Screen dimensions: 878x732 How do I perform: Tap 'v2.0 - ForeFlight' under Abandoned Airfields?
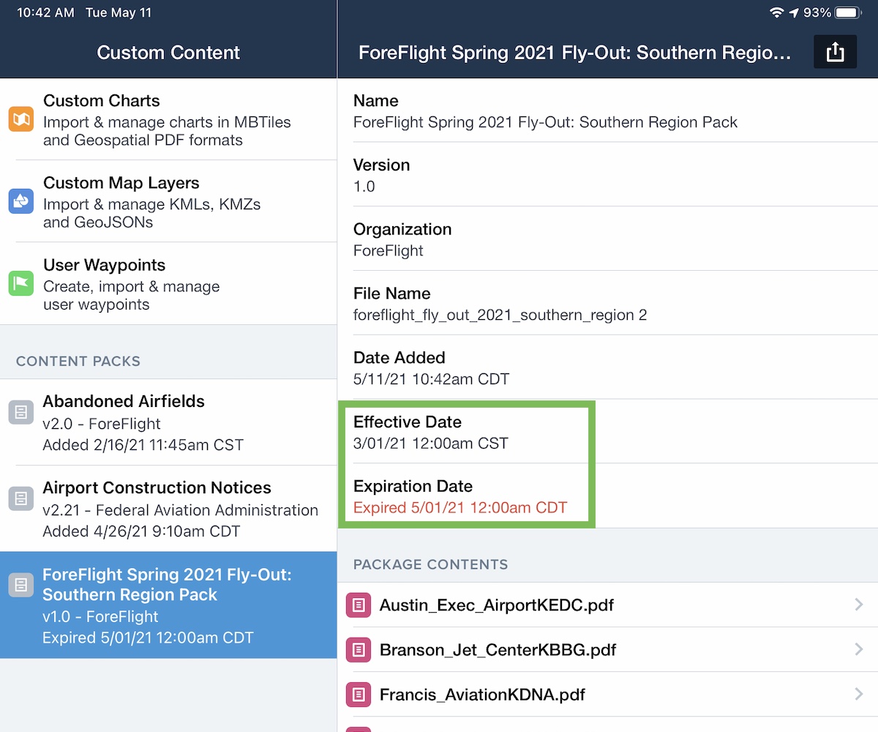tap(102, 424)
